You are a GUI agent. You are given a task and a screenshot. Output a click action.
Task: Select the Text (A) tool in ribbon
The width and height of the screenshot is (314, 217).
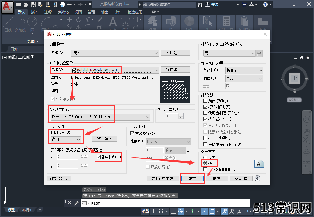click(113, 22)
